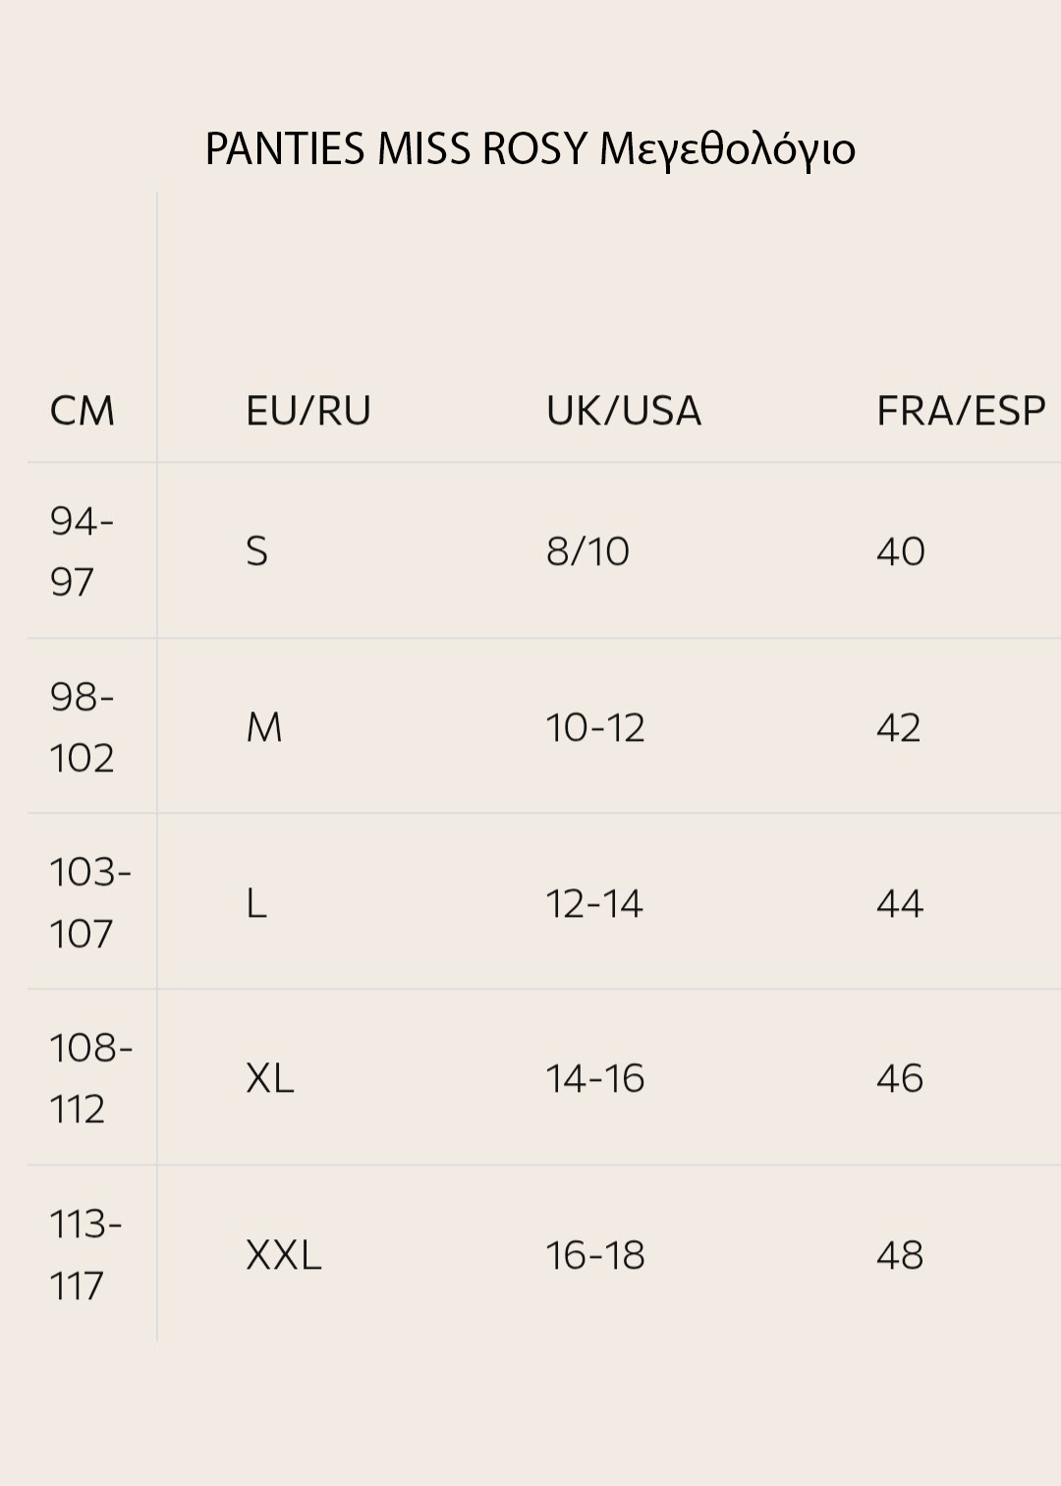Click size M in EU/RU column
This screenshot has width=1061, height=1486.
(x=264, y=727)
